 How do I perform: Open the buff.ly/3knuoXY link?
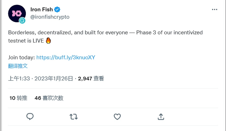tap(66, 57)
